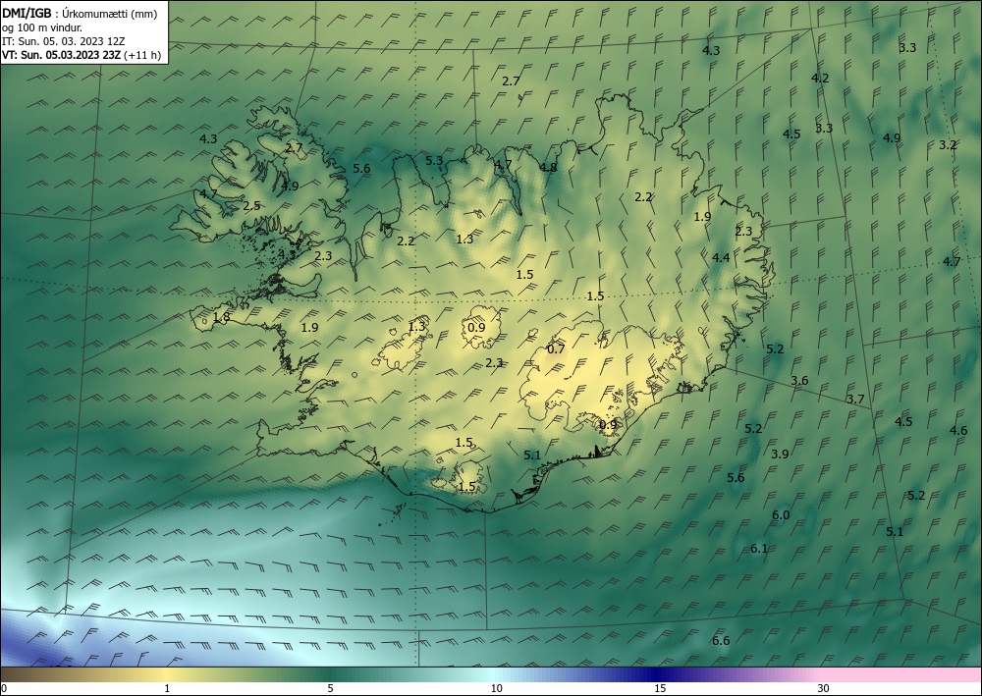This screenshot has height=696, width=982.
Task: Click the 4.8 value on the map
Action: (x=548, y=167)
